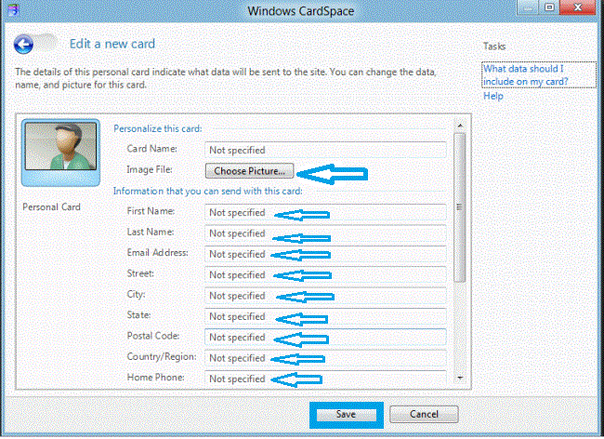This screenshot has height=439, width=604.
Task: Click the Home Phone field
Action: [325, 379]
